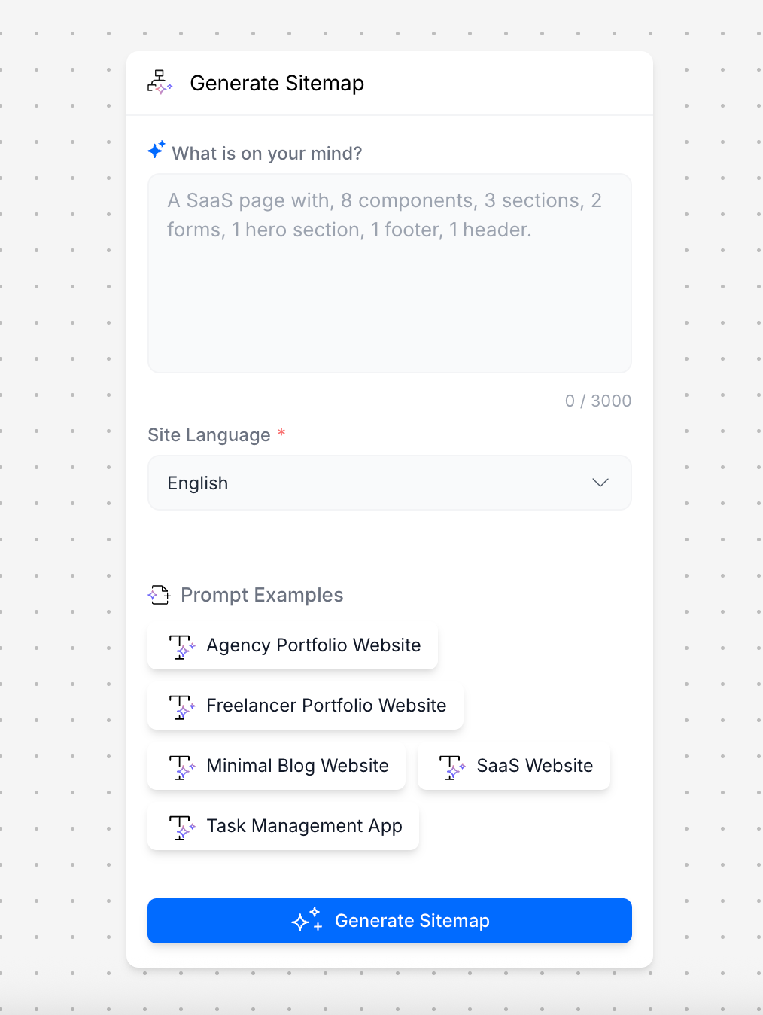Expand the Site Language chevron arrow
763x1015 pixels.
pyautogui.click(x=600, y=483)
